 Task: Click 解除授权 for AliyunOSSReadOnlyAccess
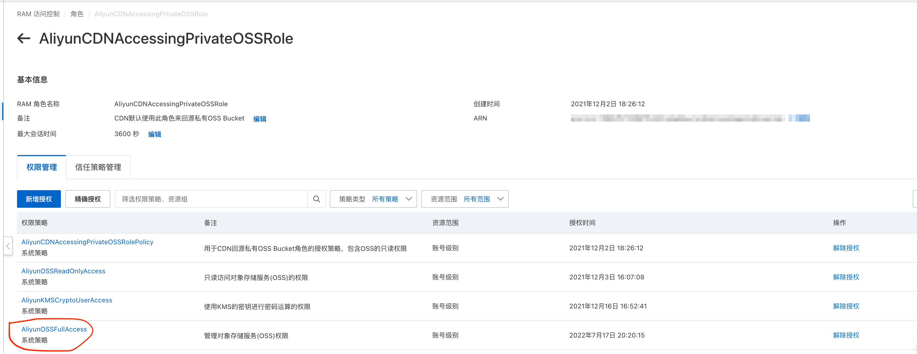tap(846, 277)
